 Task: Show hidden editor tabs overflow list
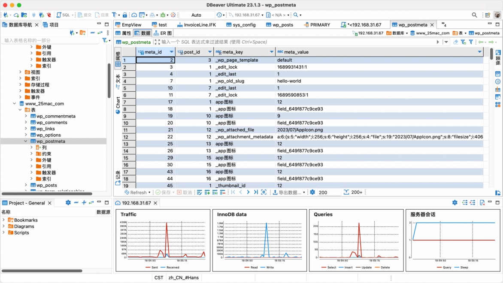444,25
